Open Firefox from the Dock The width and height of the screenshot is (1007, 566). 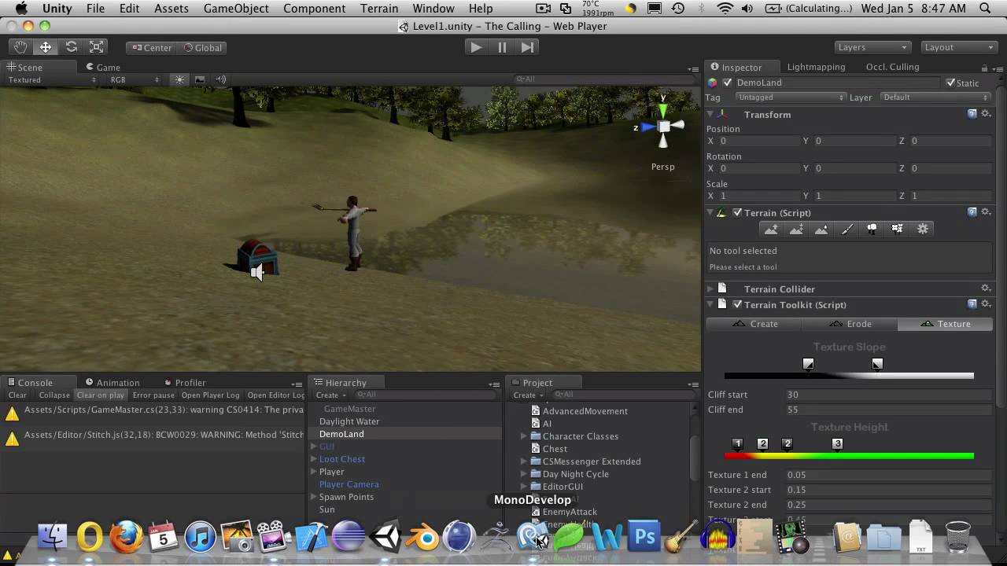[126, 538]
